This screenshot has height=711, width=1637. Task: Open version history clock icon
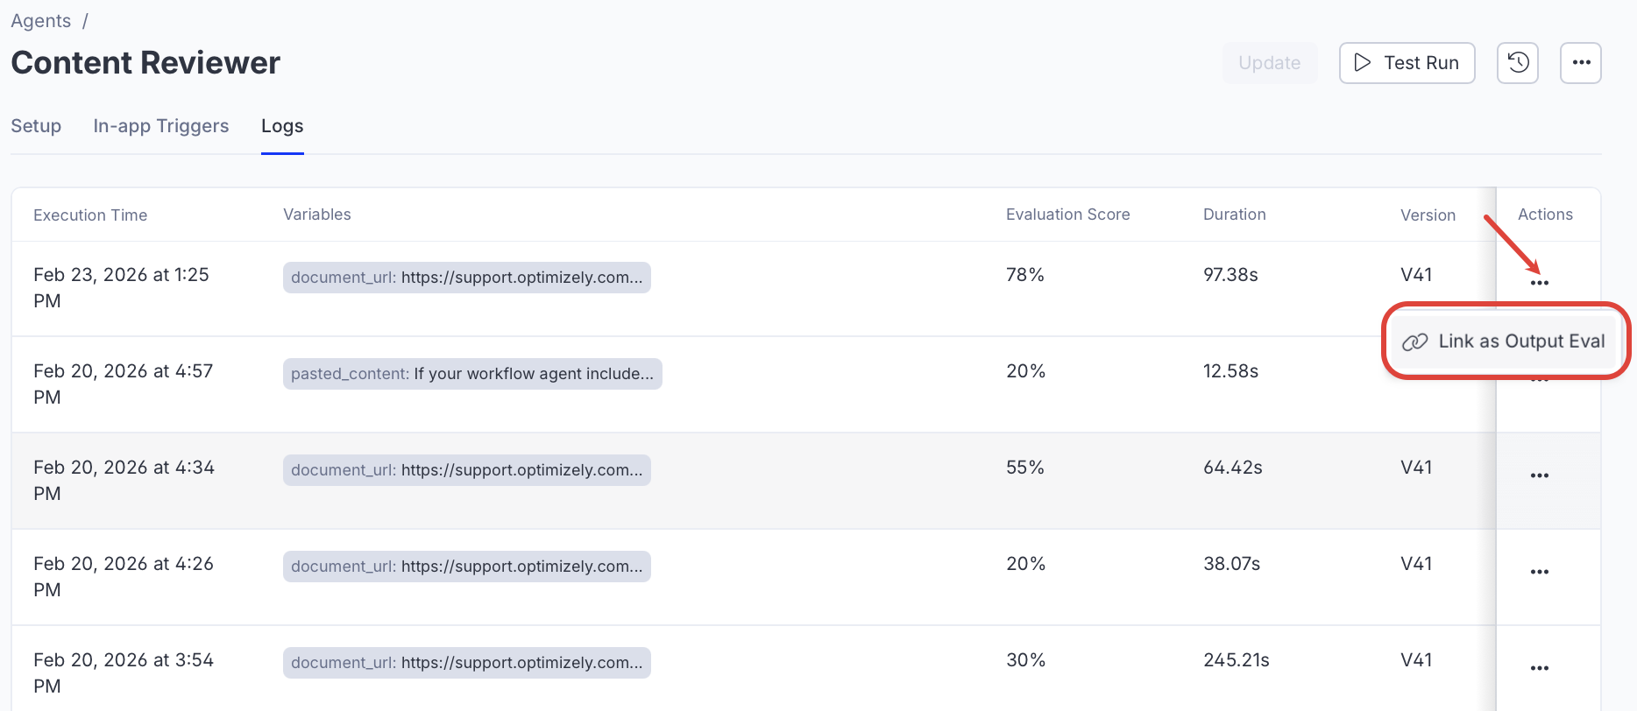click(x=1518, y=63)
